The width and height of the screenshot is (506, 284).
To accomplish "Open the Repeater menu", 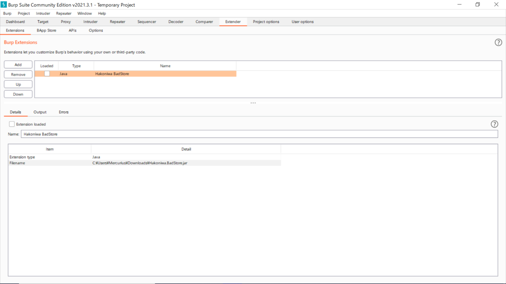I will tap(64, 13).
